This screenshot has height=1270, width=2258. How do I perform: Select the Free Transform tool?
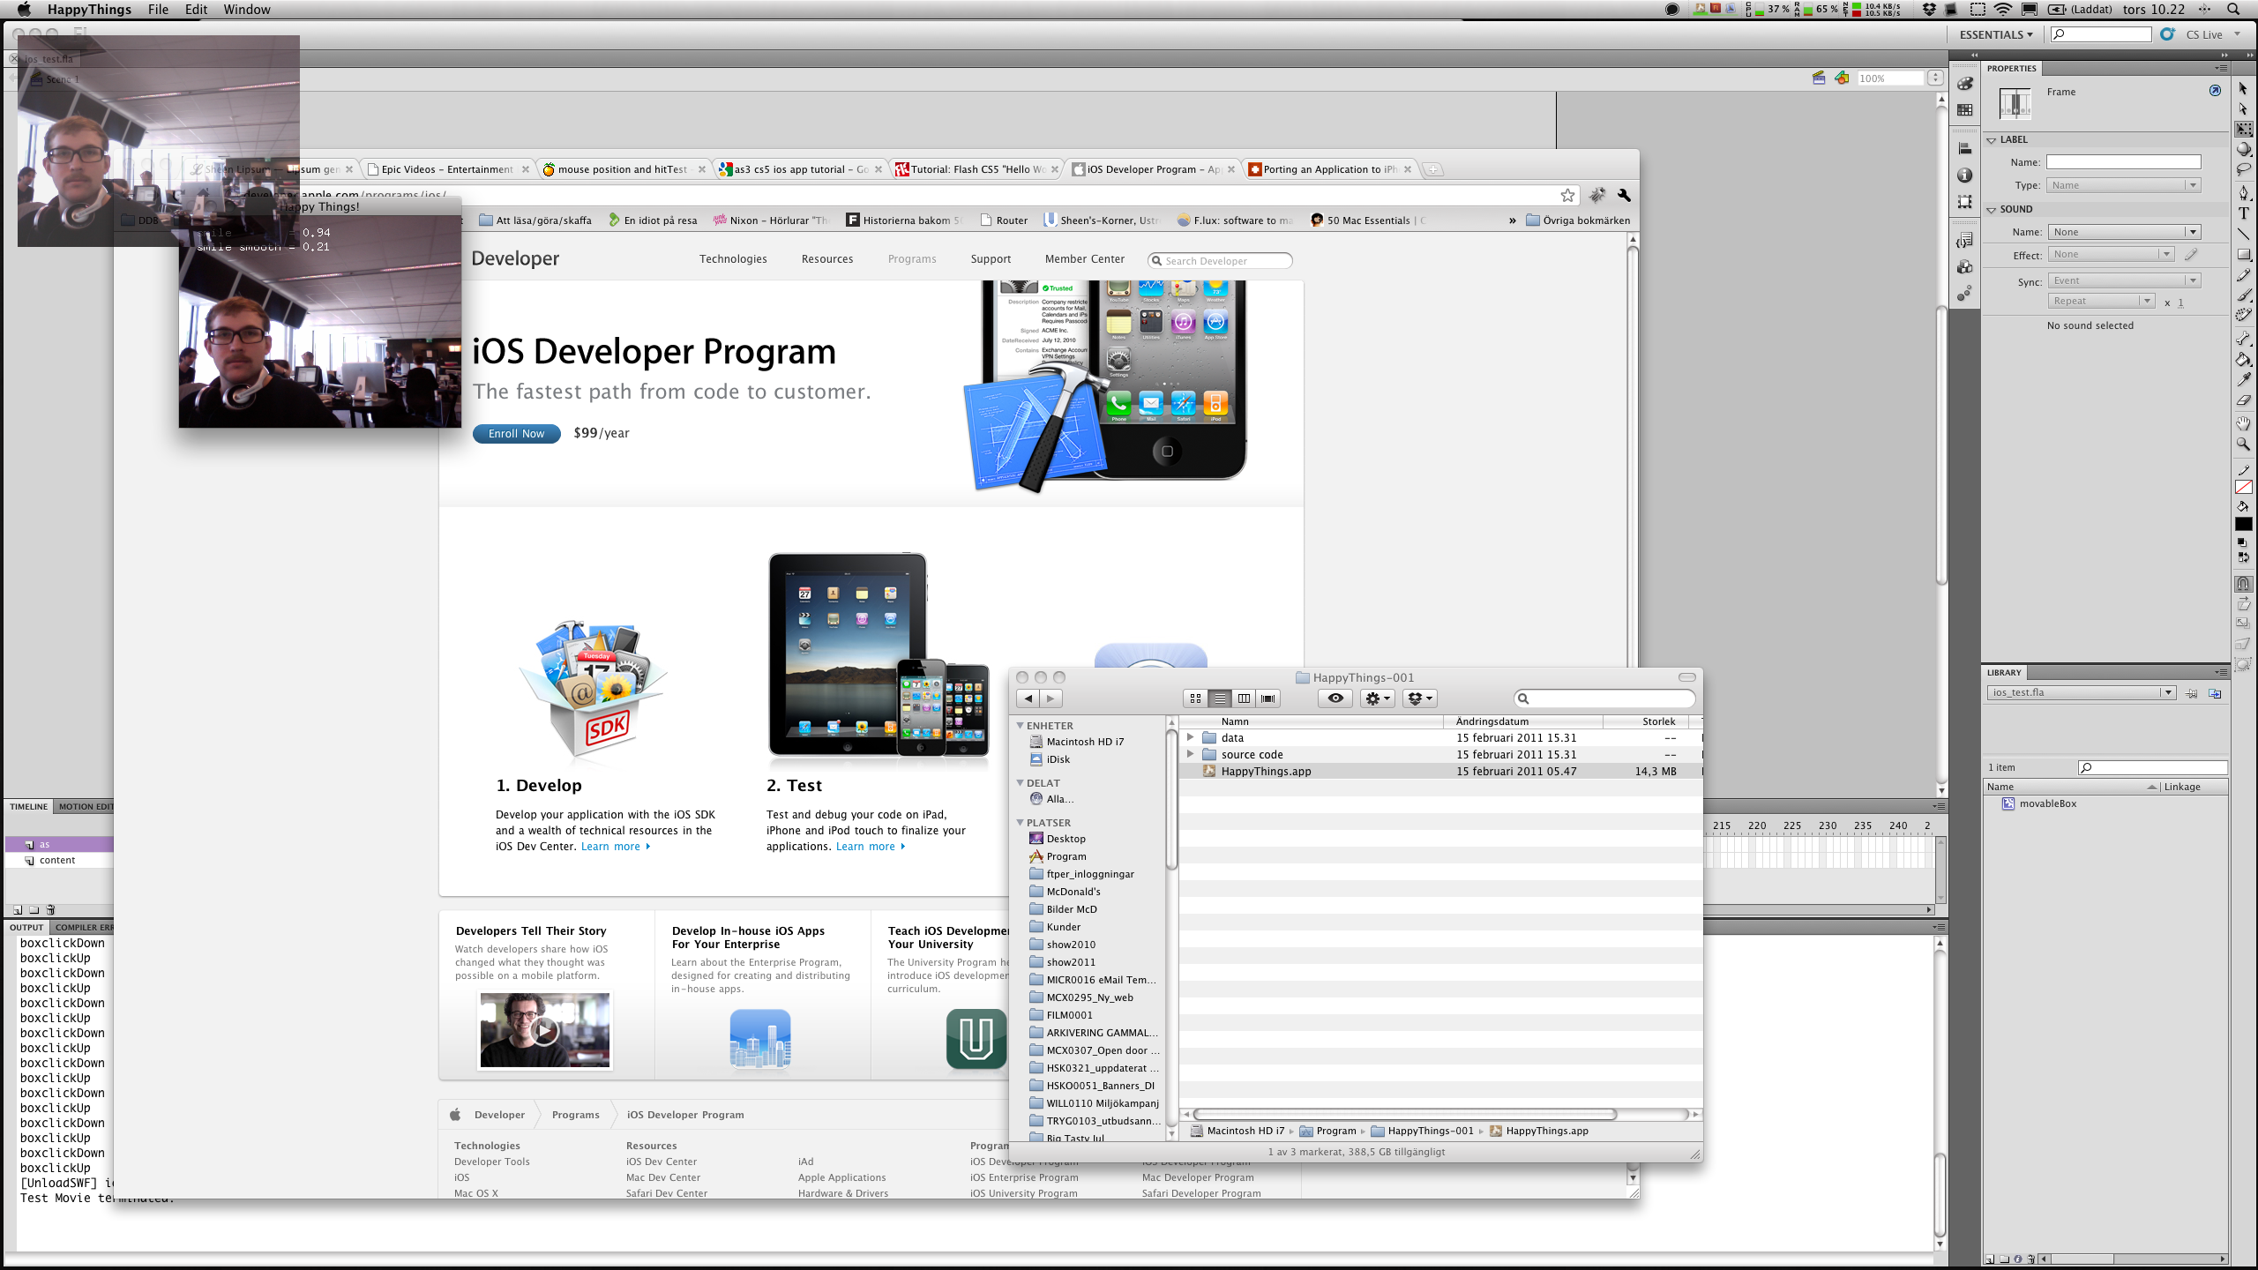click(2243, 129)
